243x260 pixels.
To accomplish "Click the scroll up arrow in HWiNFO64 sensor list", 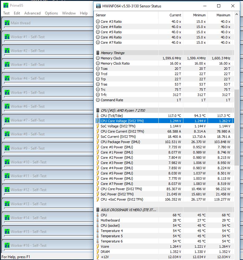I will click(237, 14).
